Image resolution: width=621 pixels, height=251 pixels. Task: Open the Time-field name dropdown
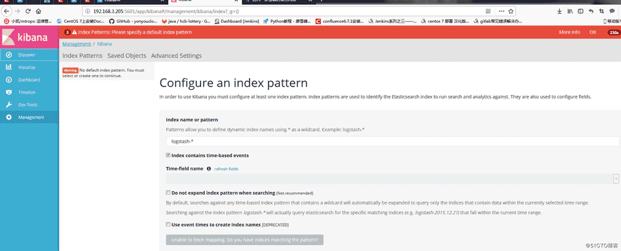tap(392, 179)
